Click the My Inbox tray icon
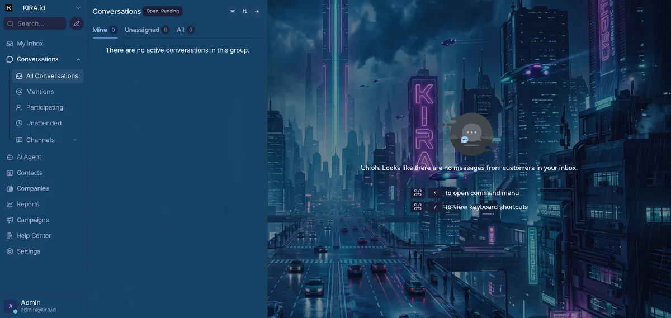671x318 pixels. coord(10,44)
